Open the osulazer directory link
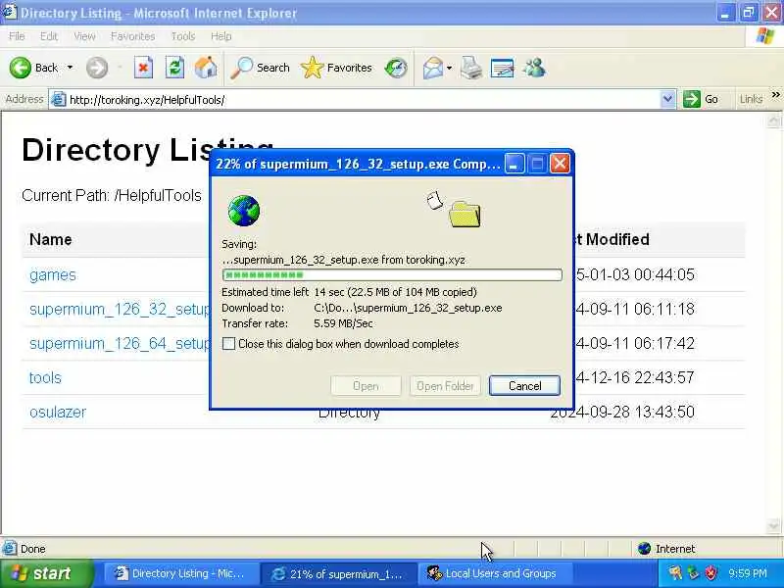 tap(58, 412)
